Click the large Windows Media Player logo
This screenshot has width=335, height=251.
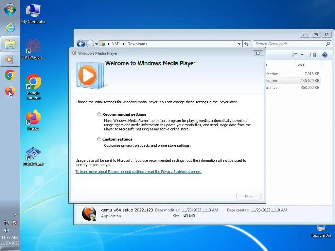[90, 75]
